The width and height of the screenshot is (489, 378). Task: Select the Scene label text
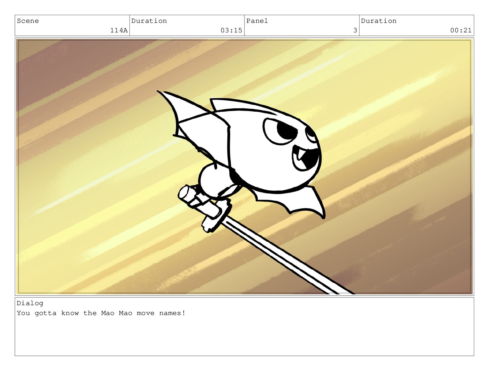tap(28, 21)
